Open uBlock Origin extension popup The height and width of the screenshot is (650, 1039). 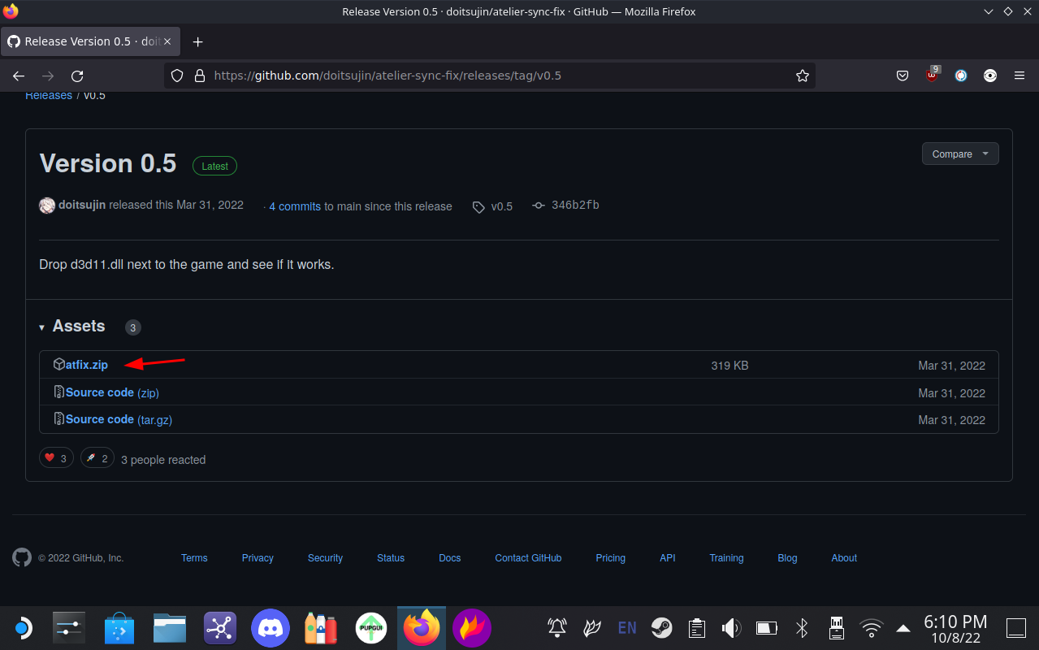(x=933, y=75)
